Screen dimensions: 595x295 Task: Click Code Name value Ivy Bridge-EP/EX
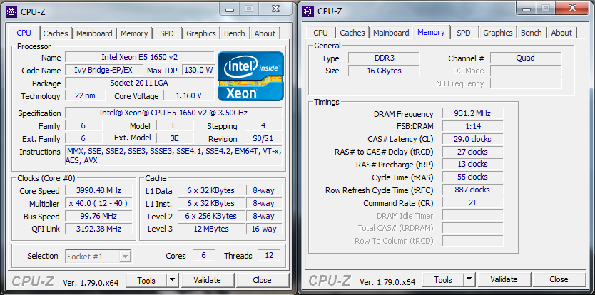click(x=104, y=70)
